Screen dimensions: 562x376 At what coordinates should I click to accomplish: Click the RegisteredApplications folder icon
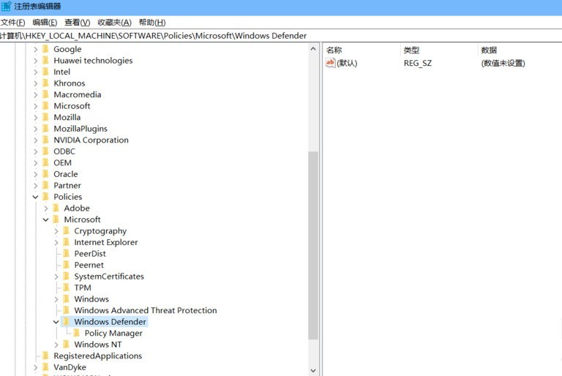point(45,356)
